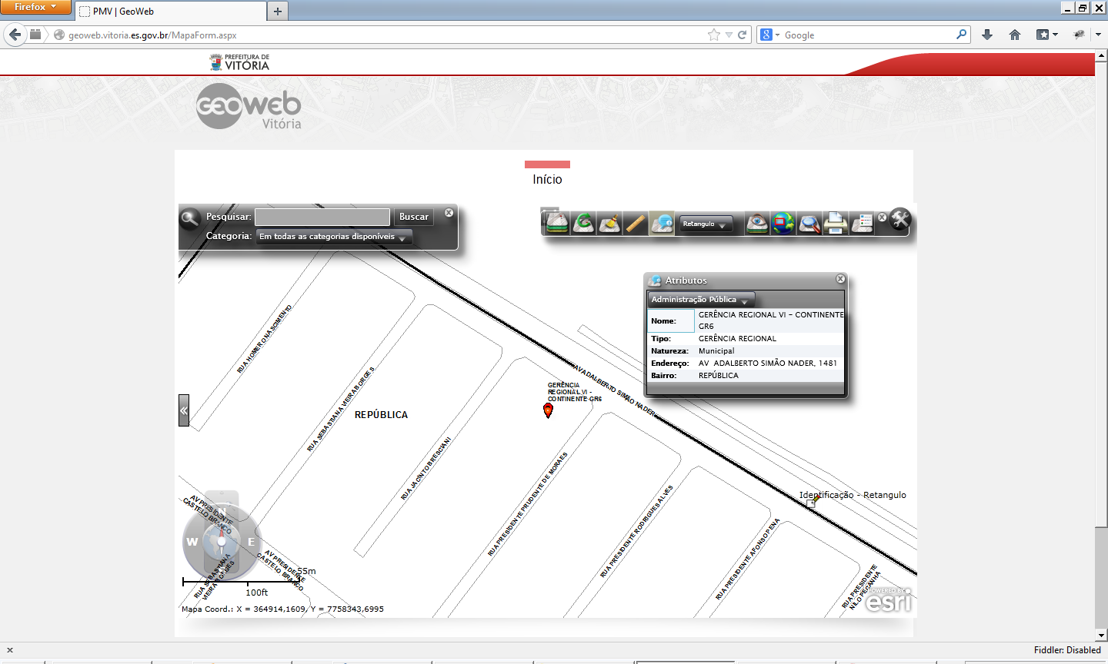Click the Início tab label
Viewport: 1108px width, 664px height.
point(547,179)
